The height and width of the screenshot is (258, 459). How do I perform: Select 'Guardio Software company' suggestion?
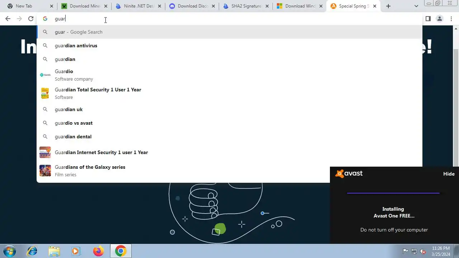(229, 75)
